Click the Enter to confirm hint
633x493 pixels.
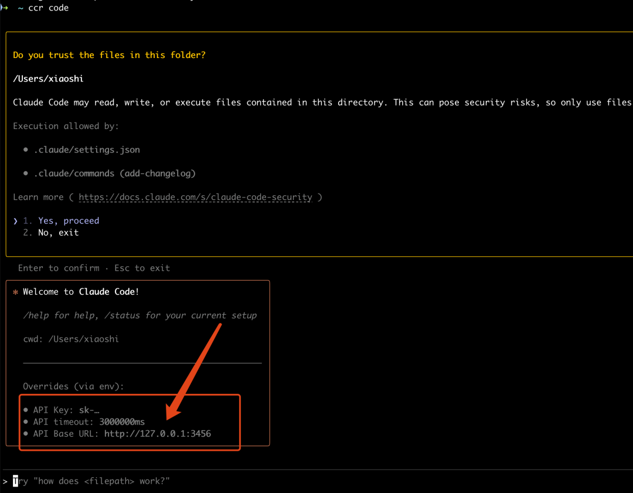tap(59, 268)
